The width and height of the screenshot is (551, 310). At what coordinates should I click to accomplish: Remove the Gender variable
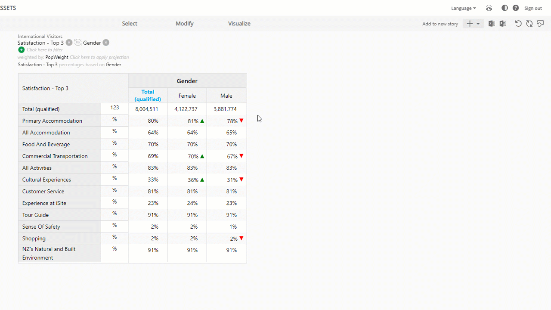(106, 43)
